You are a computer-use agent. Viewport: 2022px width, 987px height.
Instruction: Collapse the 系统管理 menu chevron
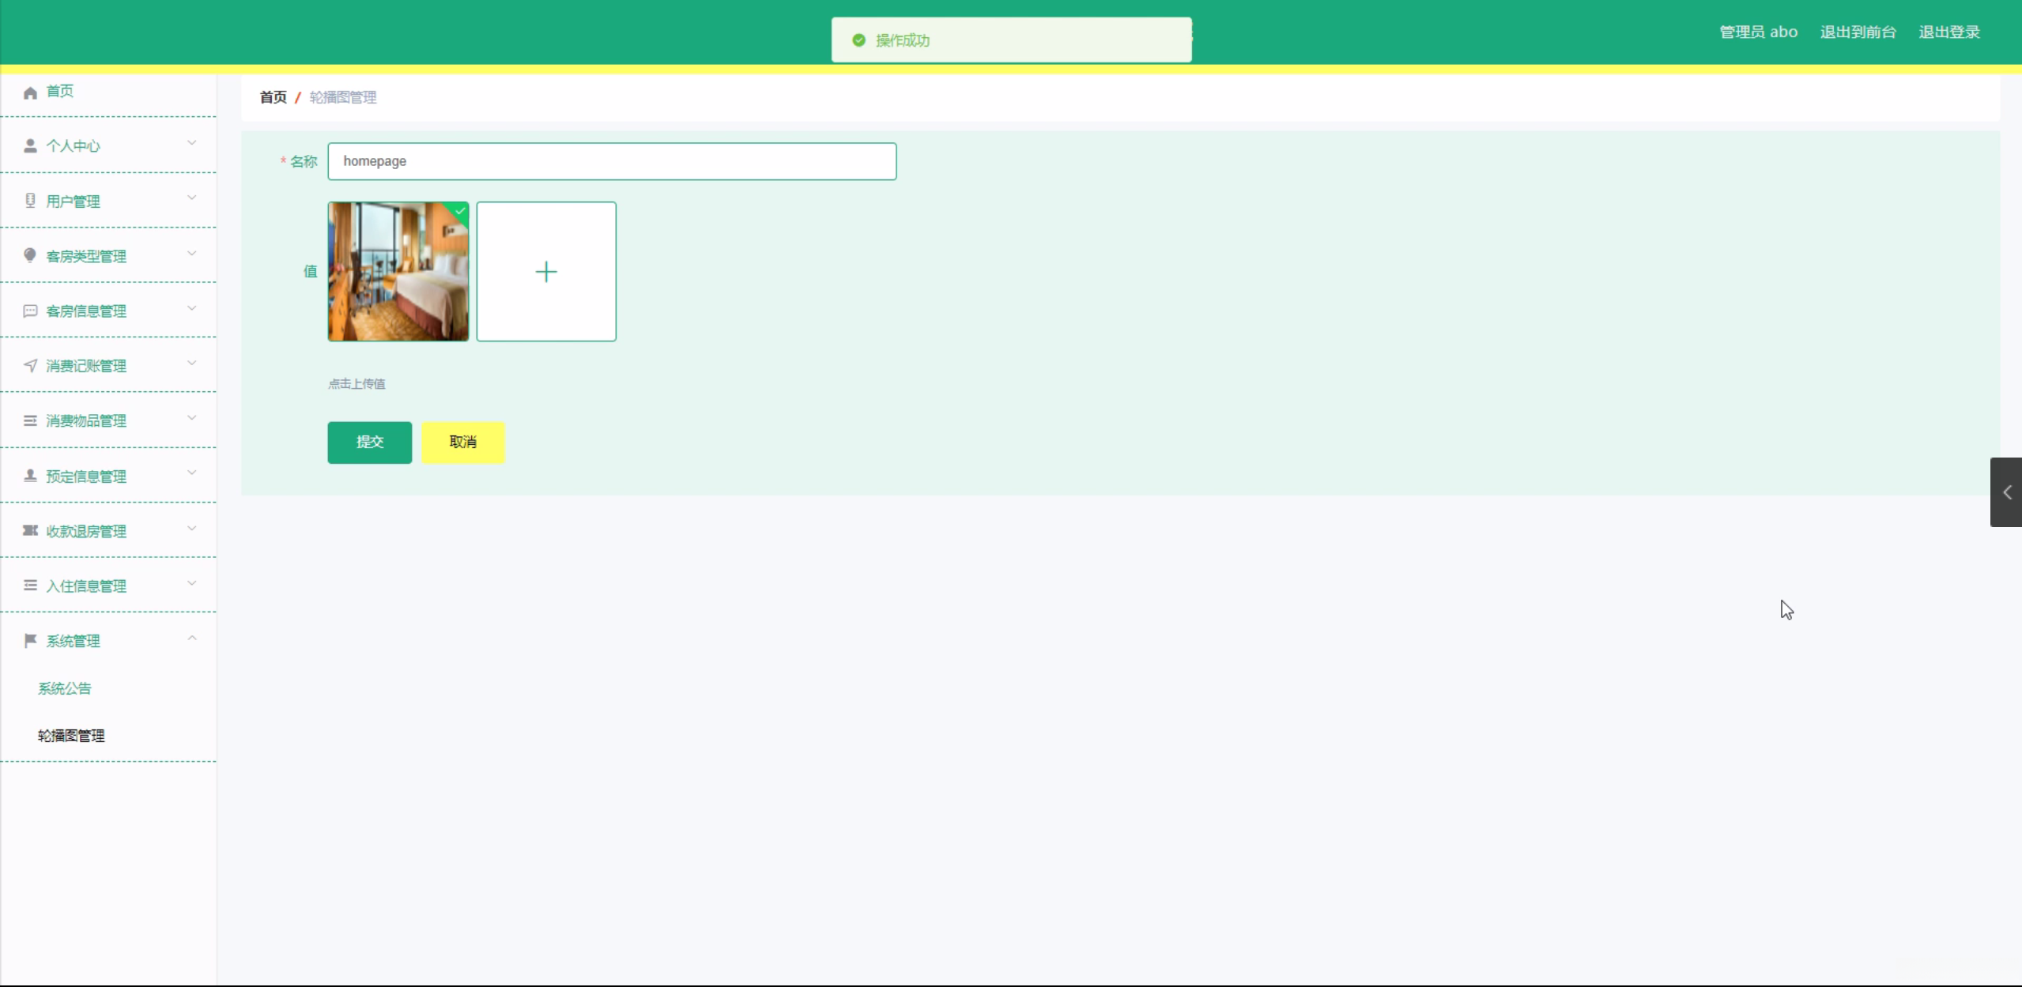(191, 638)
